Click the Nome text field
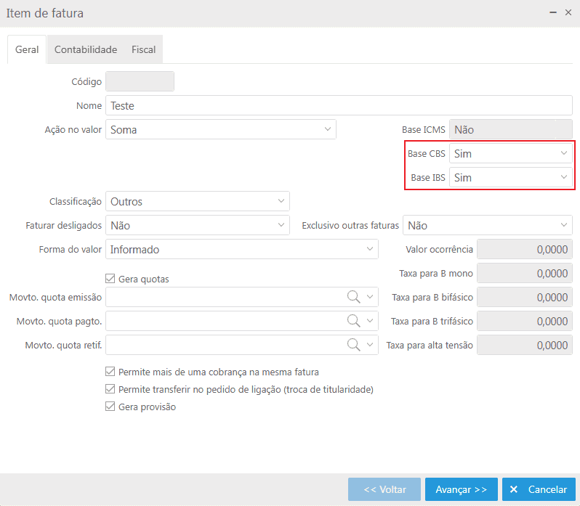580x506 pixels. point(339,106)
